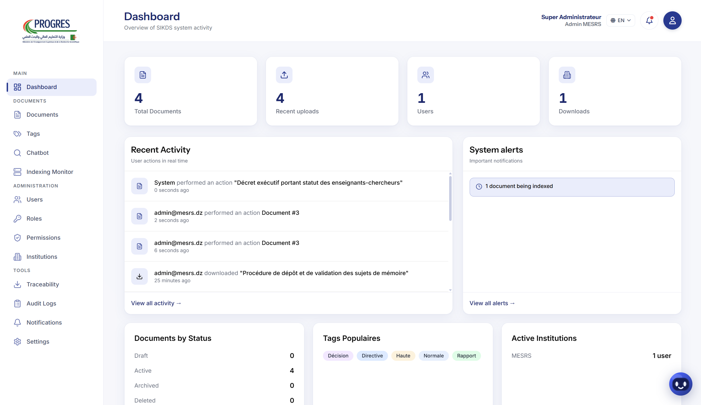Open the EN language dropdown
The width and height of the screenshot is (701, 405).
pyautogui.click(x=620, y=20)
